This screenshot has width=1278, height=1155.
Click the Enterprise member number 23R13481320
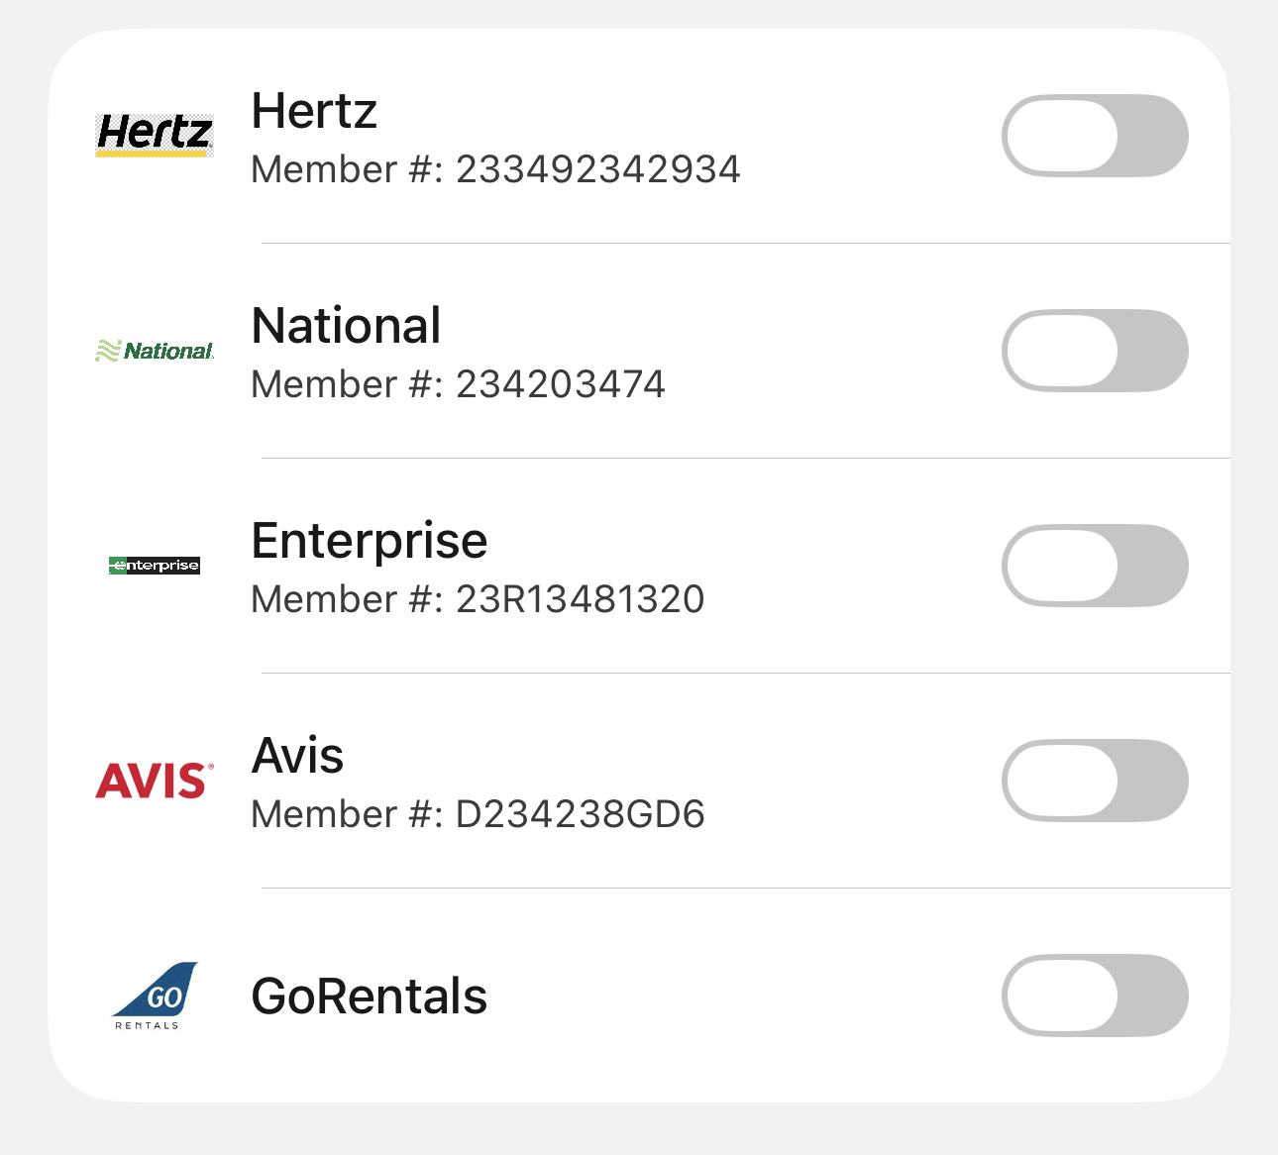479,599
